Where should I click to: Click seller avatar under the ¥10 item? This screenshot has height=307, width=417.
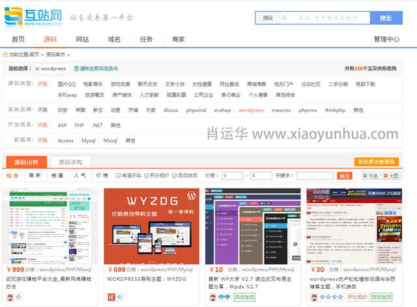click(213, 297)
